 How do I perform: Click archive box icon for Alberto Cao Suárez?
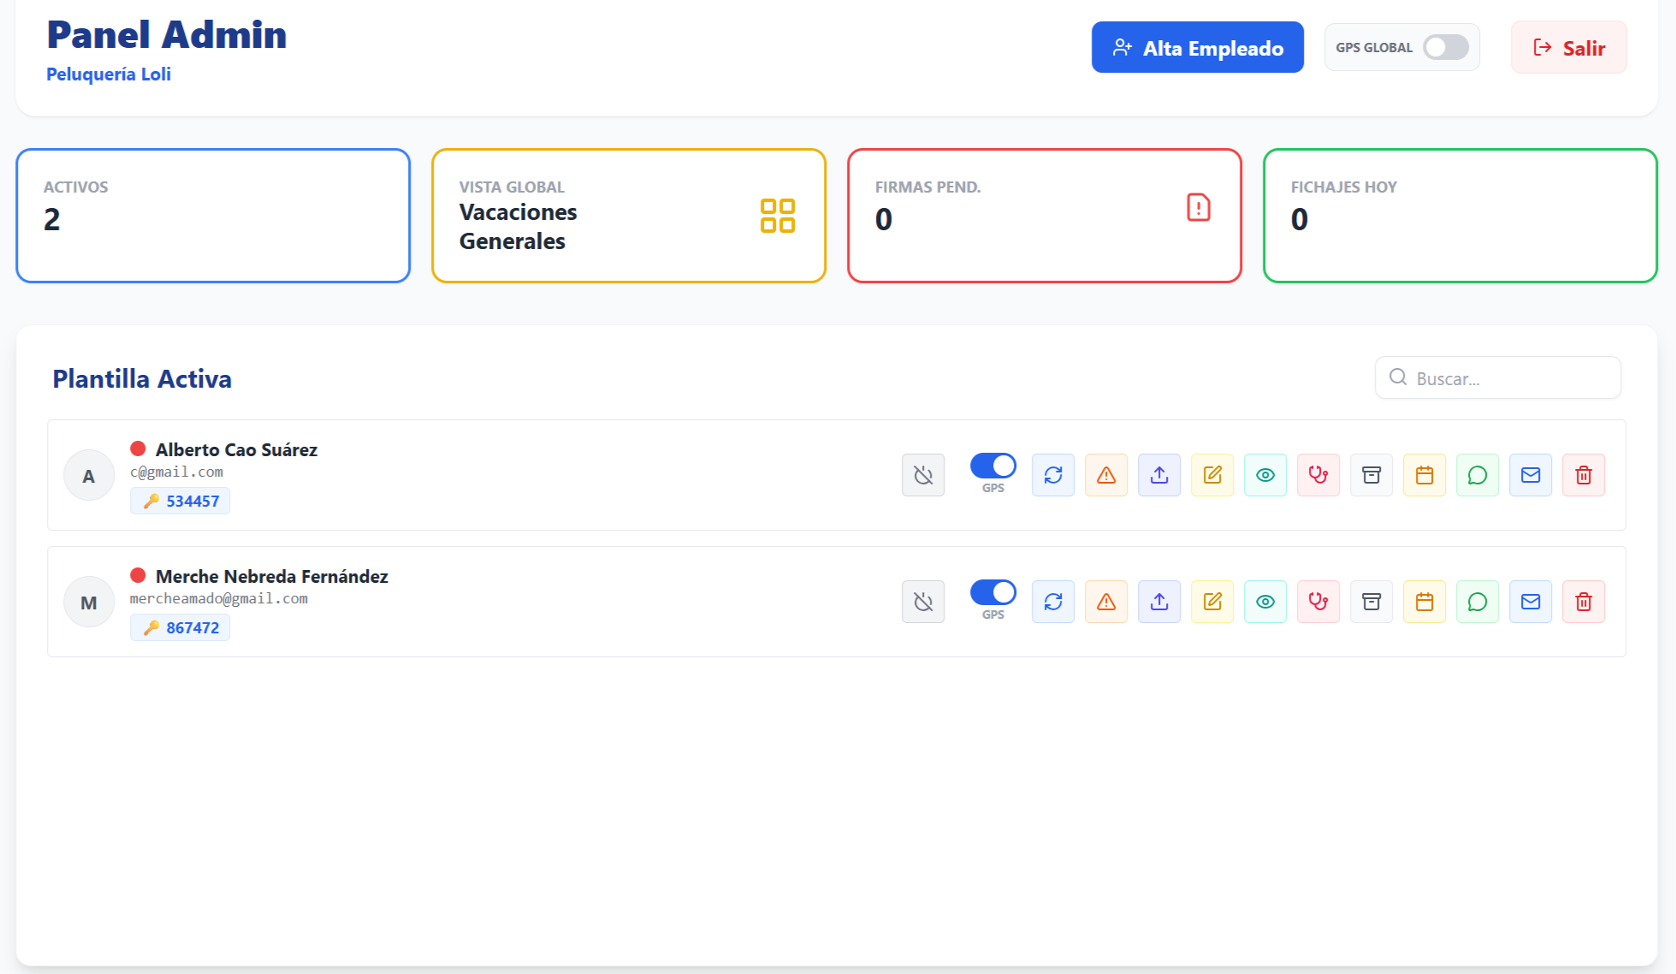pos(1371,475)
